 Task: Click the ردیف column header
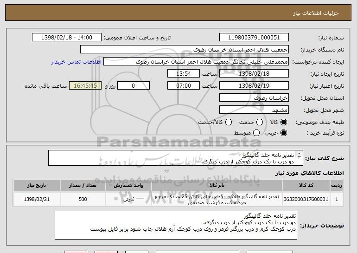(337, 186)
